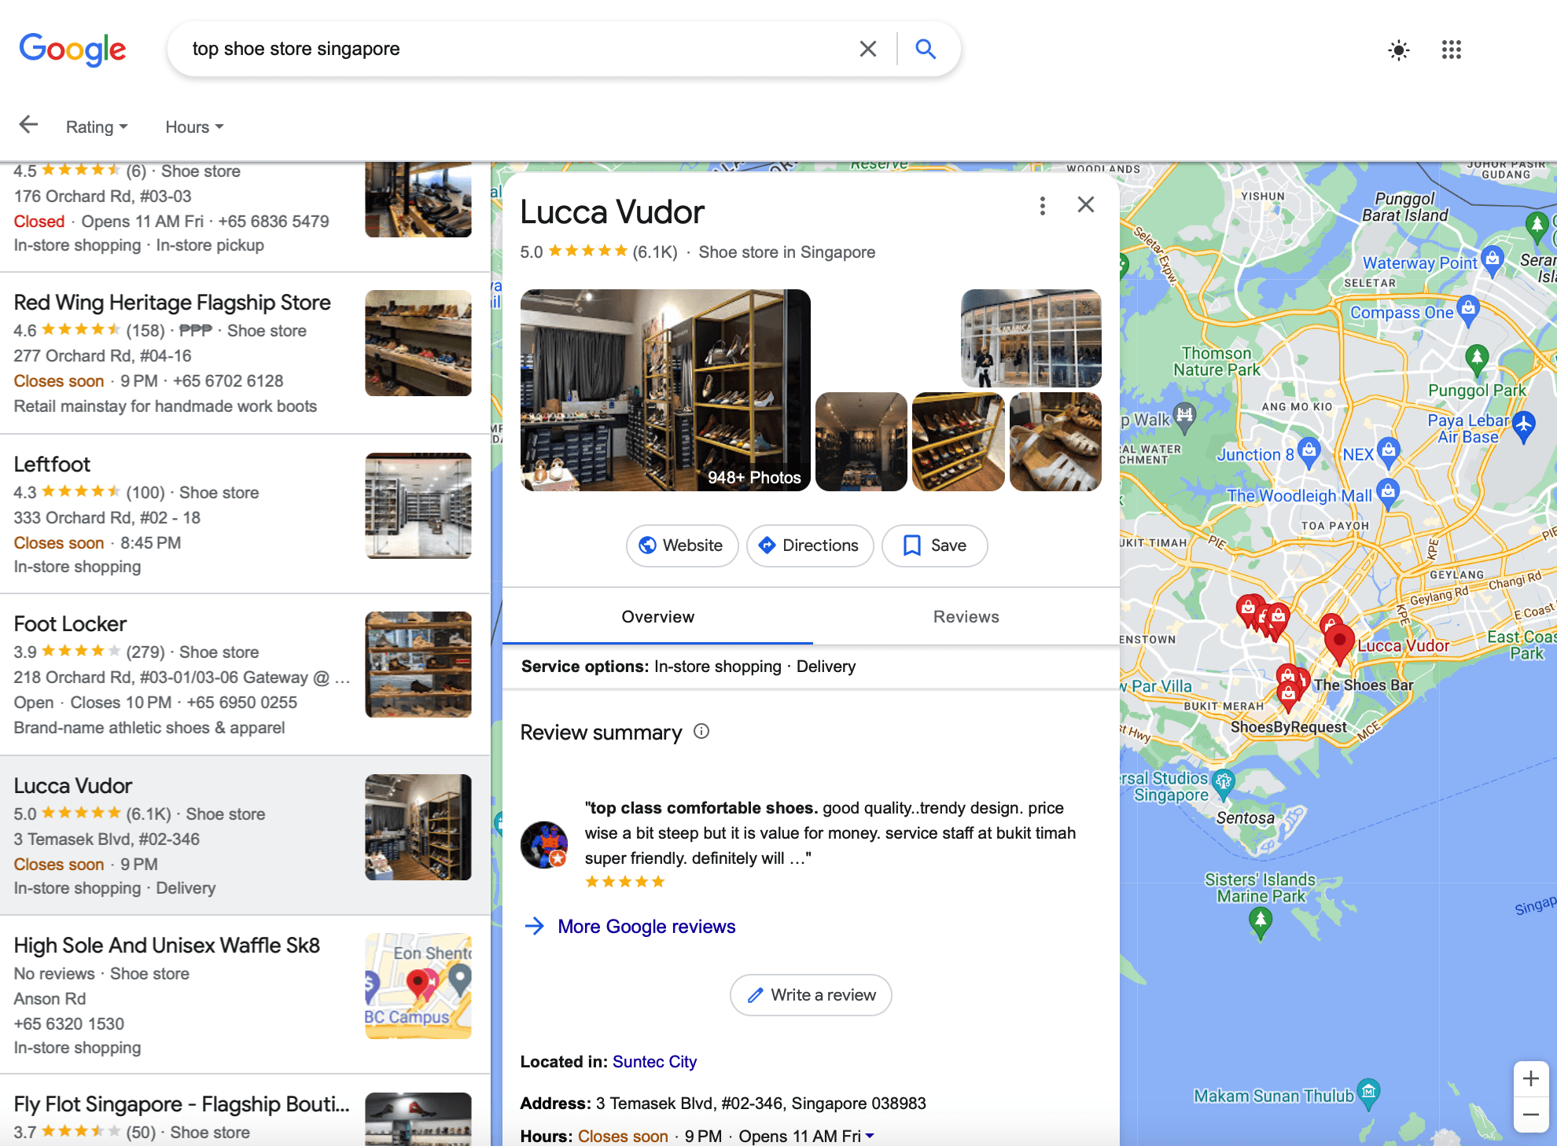Open Leftfoot listing photo
The width and height of the screenshot is (1557, 1146).
click(x=418, y=505)
